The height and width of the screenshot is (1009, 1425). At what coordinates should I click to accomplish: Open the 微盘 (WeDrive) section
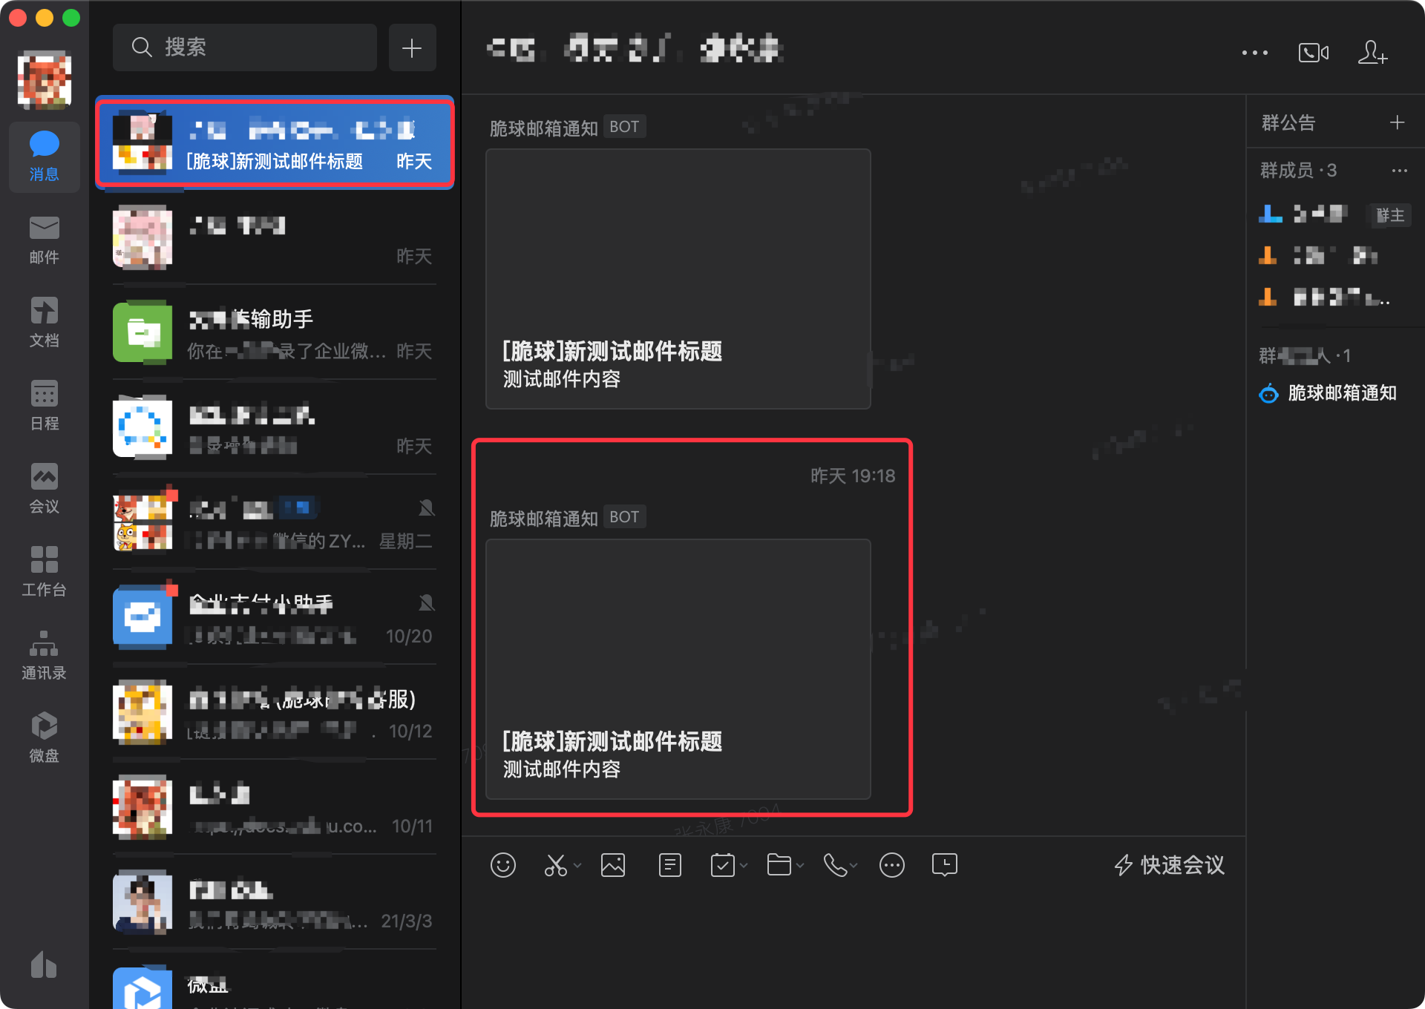44,738
